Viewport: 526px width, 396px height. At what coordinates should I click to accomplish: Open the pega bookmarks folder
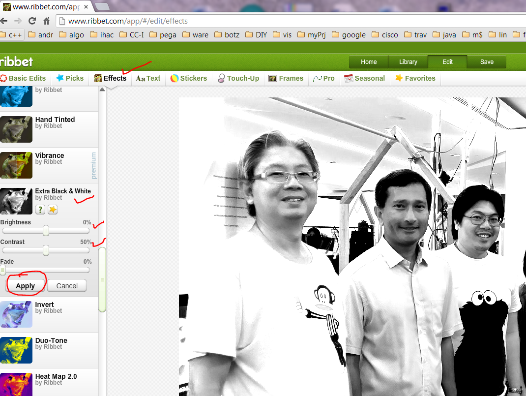163,35
